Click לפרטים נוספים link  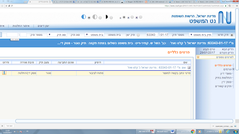tap(225, 57)
